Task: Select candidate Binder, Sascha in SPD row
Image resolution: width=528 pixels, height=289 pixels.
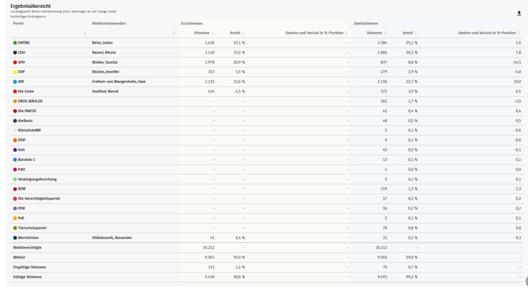Action: tap(104, 62)
